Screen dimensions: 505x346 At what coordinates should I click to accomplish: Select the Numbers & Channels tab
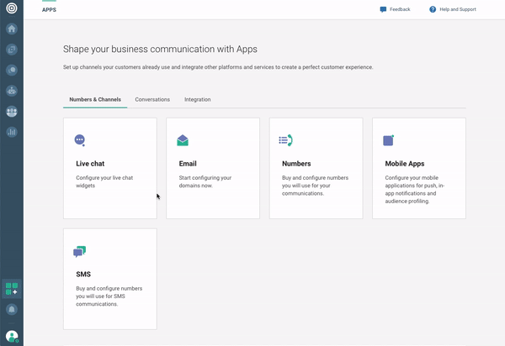coord(95,99)
